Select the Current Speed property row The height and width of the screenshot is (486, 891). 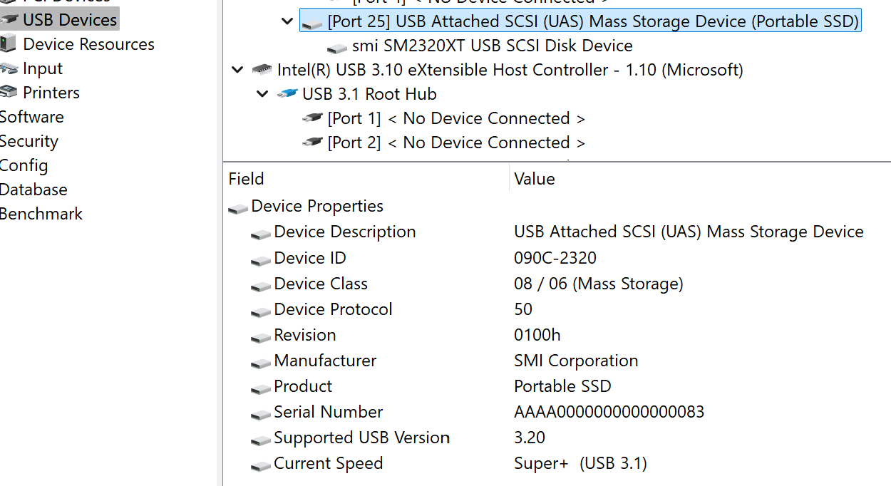point(329,463)
